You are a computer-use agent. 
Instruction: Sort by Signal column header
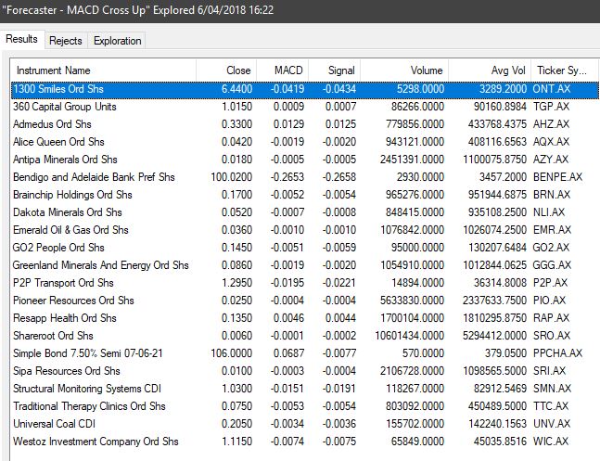click(x=334, y=70)
